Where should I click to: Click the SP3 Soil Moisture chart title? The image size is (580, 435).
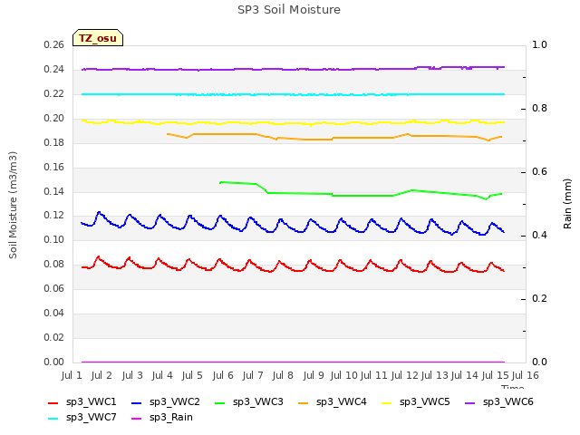point(289,10)
